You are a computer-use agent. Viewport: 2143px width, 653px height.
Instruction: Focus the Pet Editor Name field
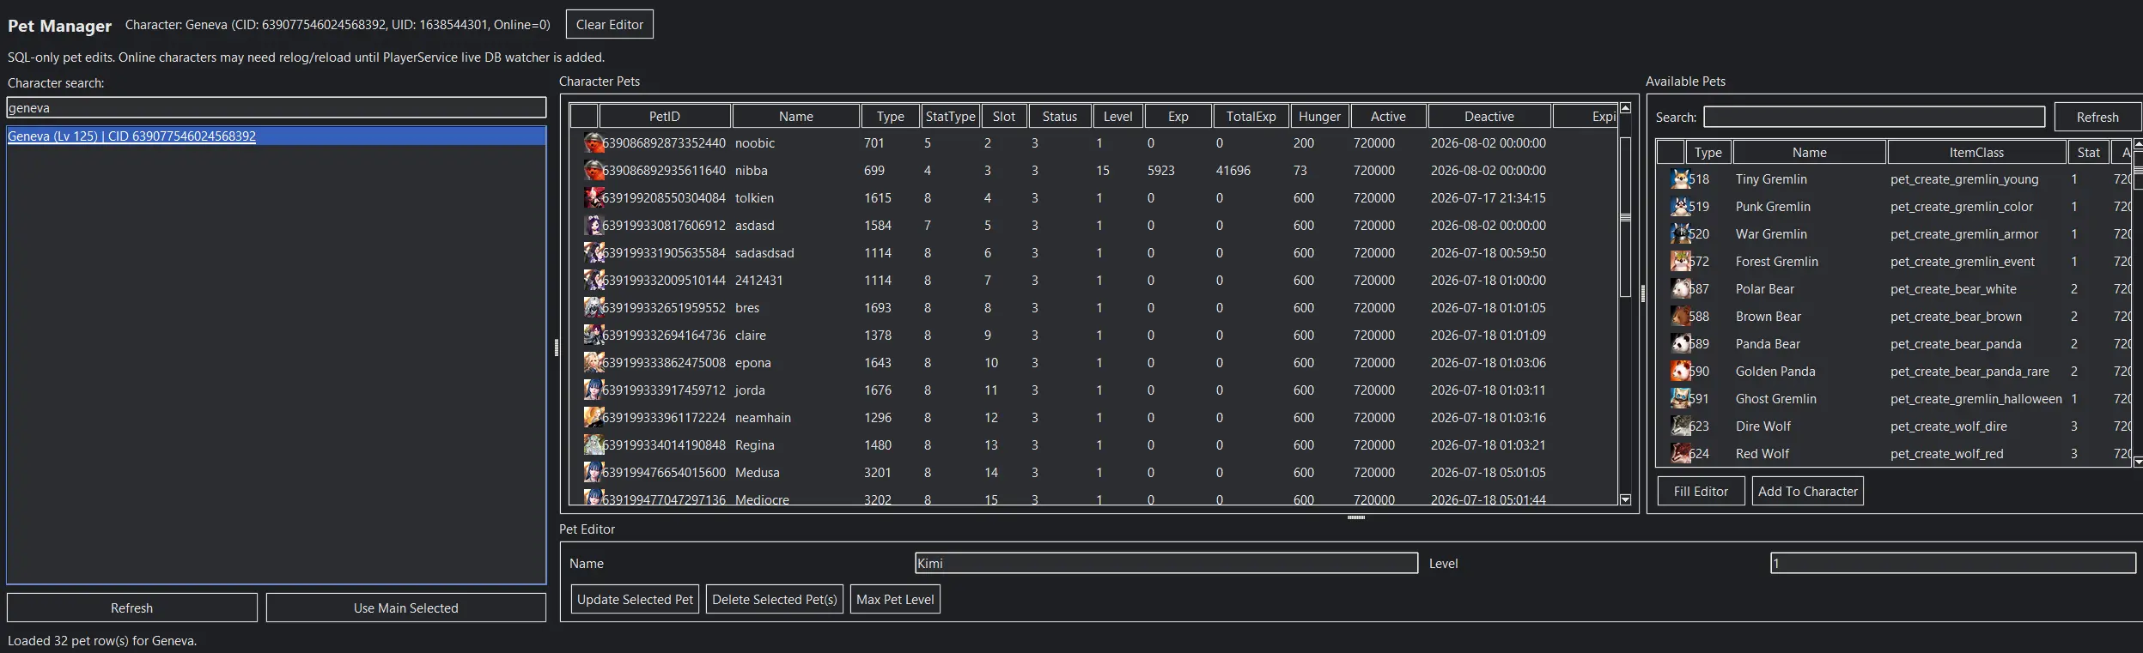1166,564
